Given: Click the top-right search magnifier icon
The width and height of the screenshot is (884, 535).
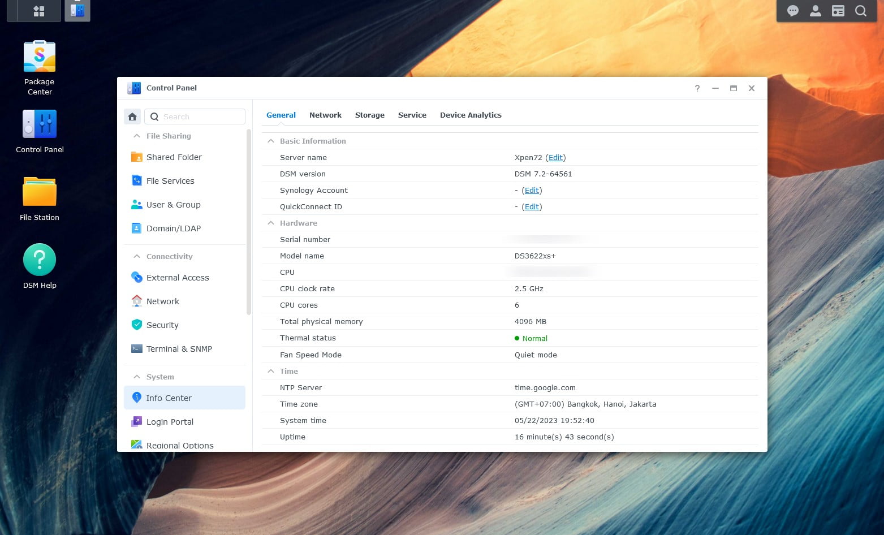Looking at the screenshot, I should pyautogui.click(x=861, y=11).
